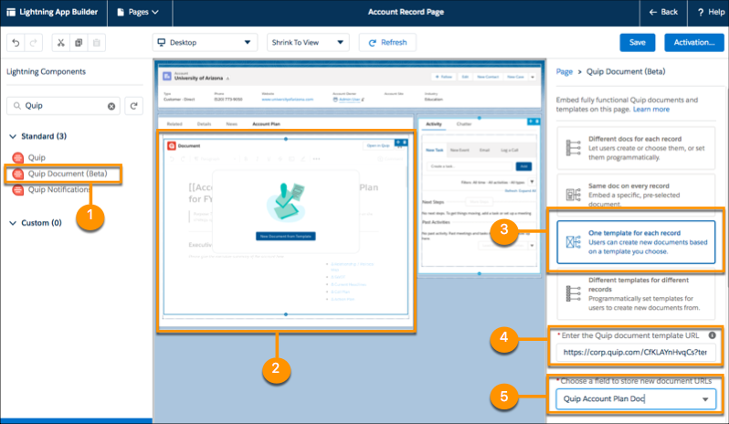Open the Pages menu
729x424 pixels.
point(138,12)
